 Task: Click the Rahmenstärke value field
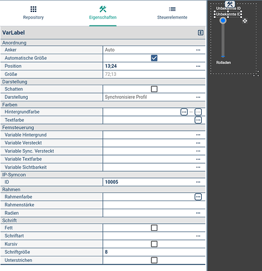154,205
